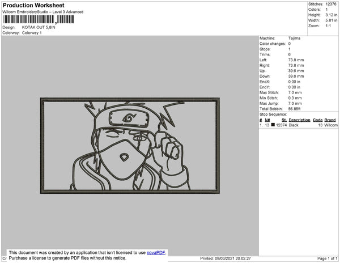Click the black thread color swatch
The width and height of the screenshot is (340, 263).
[273, 125]
